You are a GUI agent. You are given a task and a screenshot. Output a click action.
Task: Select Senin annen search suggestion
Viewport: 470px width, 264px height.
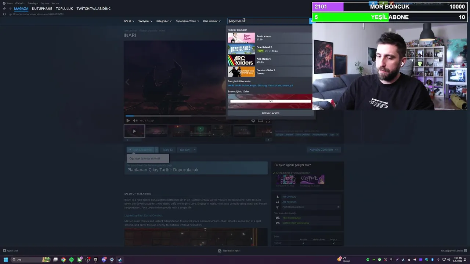[x=270, y=38]
